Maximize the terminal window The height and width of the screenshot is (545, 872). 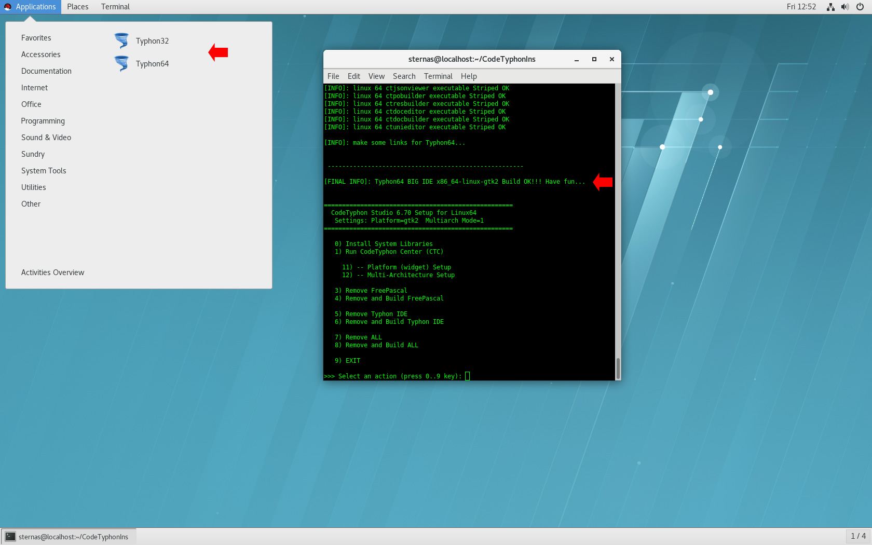[x=594, y=59]
